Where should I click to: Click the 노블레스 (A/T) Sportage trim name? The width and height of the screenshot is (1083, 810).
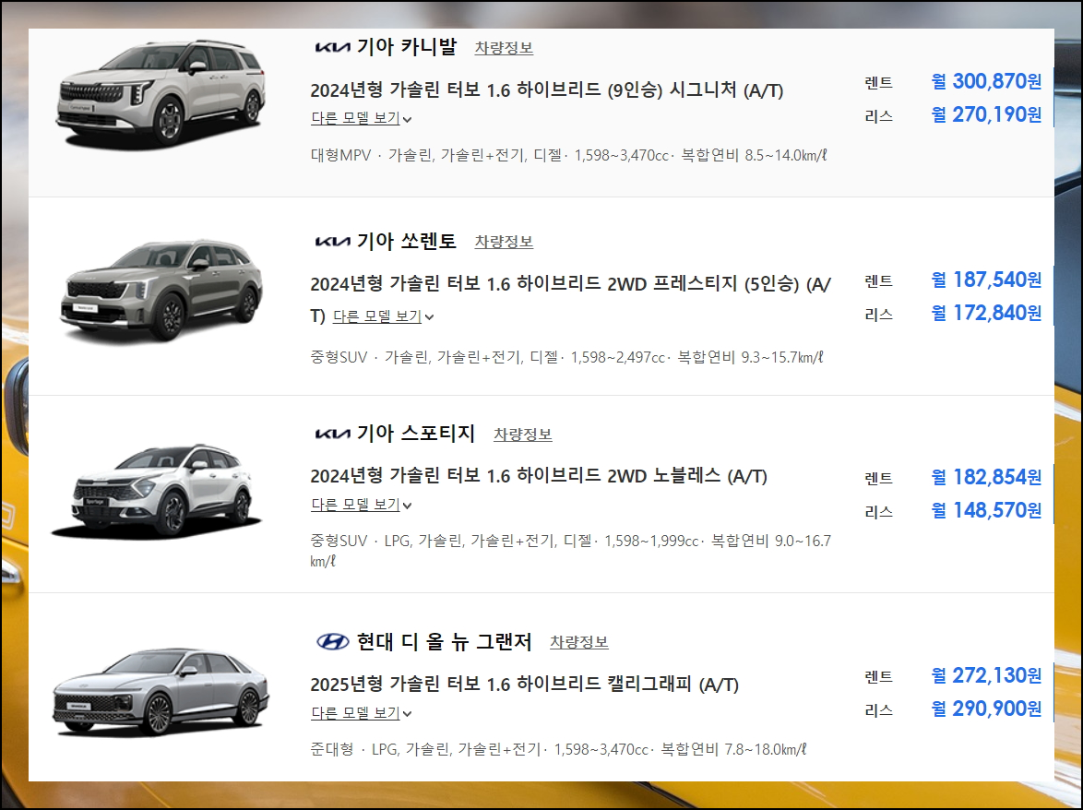(x=710, y=476)
